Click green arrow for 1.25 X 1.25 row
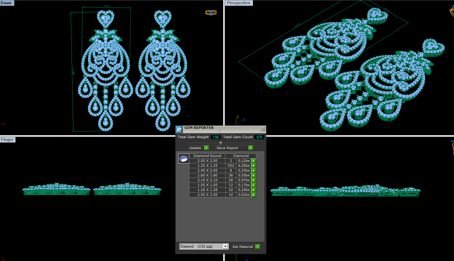Viewport: 454px width, 261px height. coord(253,166)
